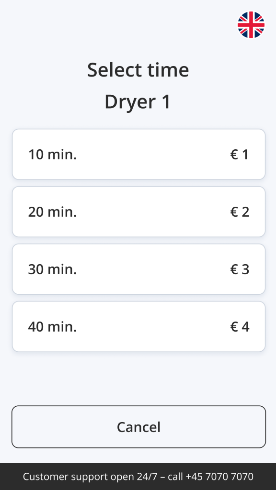The height and width of the screenshot is (490, 276).
Task: Click the 'Select time' heading
Action: (138, 70)
